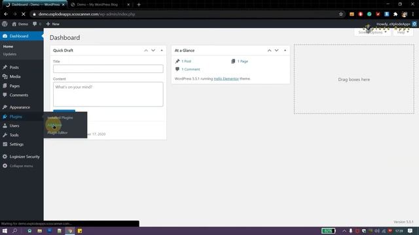The image size is (419, 235).
Task: Click the blue extension icon in toolbar
Action: (x=386, y=14)
